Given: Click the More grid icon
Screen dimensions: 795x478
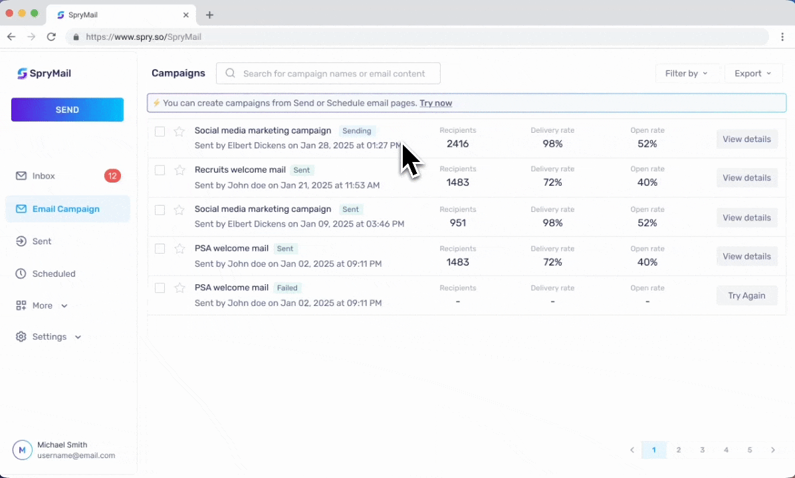Looking at the screenshot, I should [21, 305].
